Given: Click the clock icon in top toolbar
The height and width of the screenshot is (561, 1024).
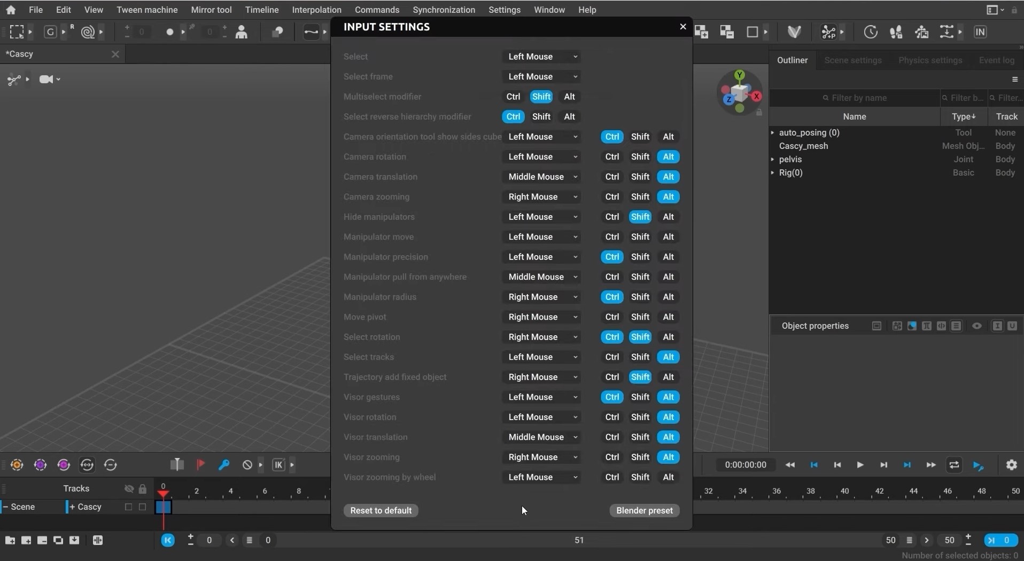Looking at the screenshot, I should tap(871, 32).
